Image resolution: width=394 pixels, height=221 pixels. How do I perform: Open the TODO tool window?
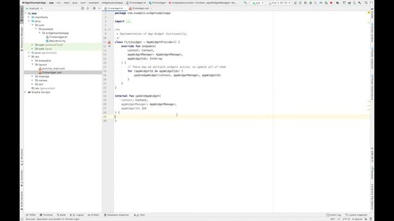click(x=31, y=215)
